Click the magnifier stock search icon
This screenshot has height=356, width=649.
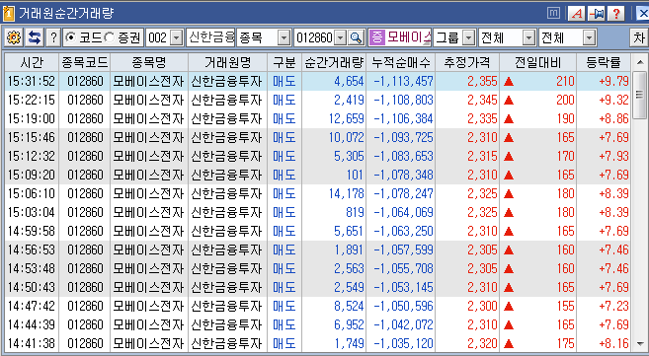coord(356,38)
